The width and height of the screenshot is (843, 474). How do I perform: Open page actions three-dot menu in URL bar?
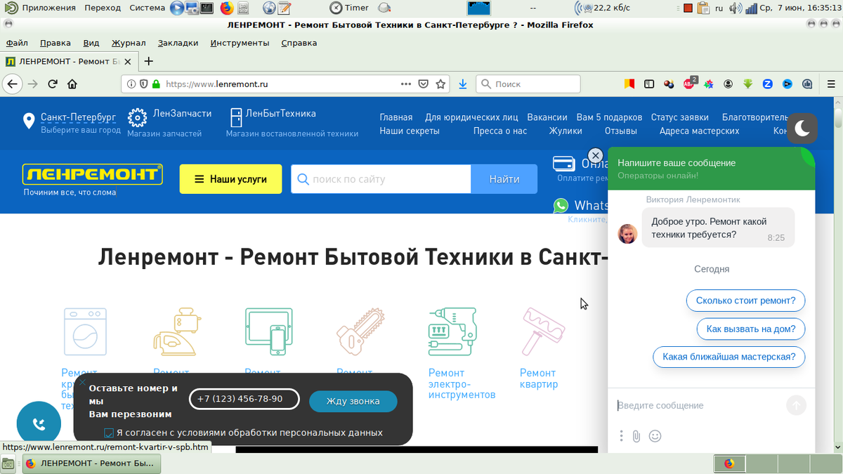click(406, 84)
